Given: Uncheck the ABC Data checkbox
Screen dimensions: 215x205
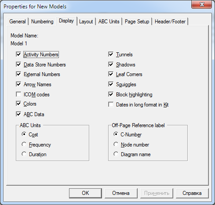Looking at the screenshot, I should tap(18, 114).
